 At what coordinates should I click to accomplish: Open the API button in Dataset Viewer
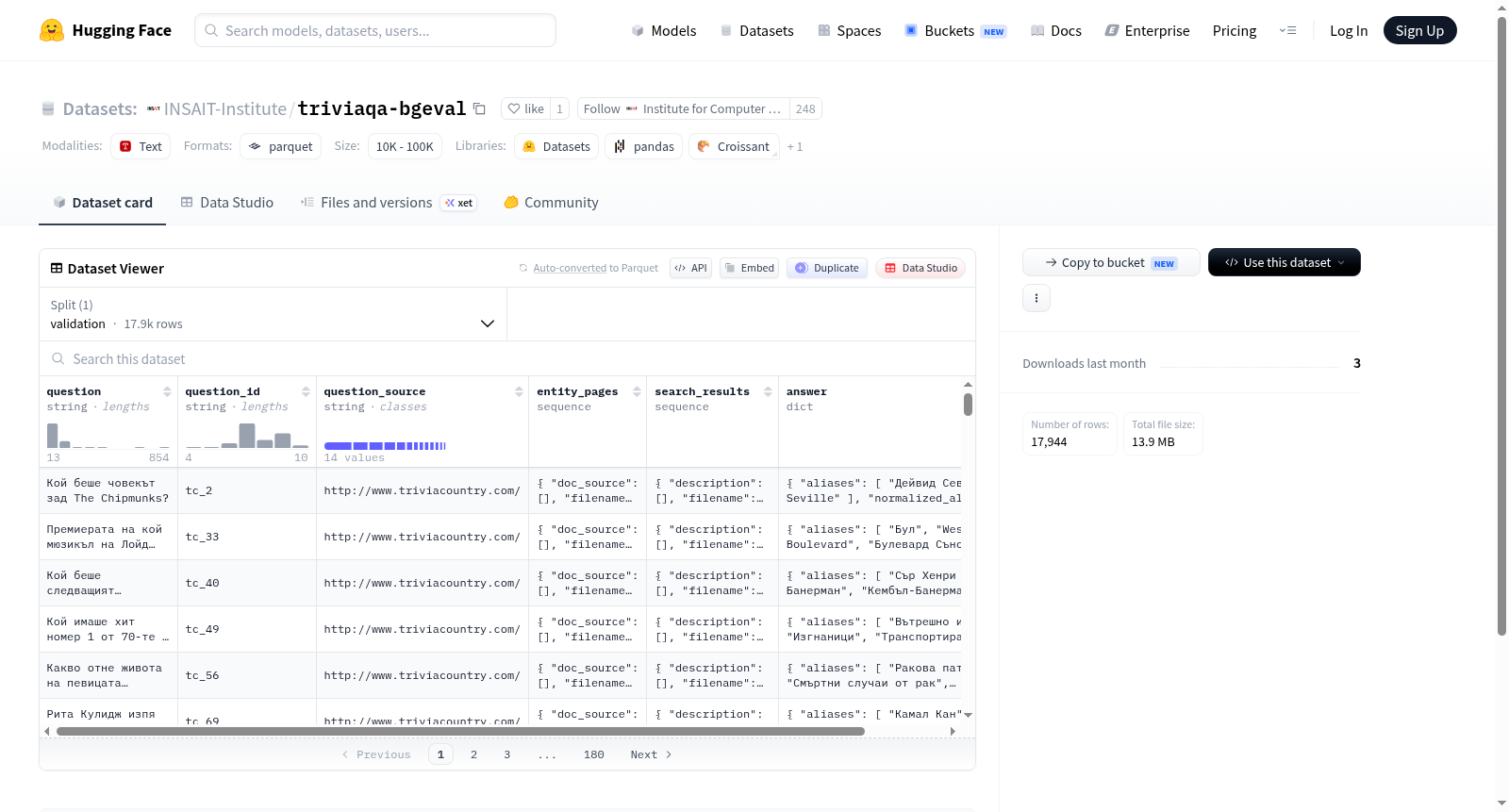(x=691, y=268)
